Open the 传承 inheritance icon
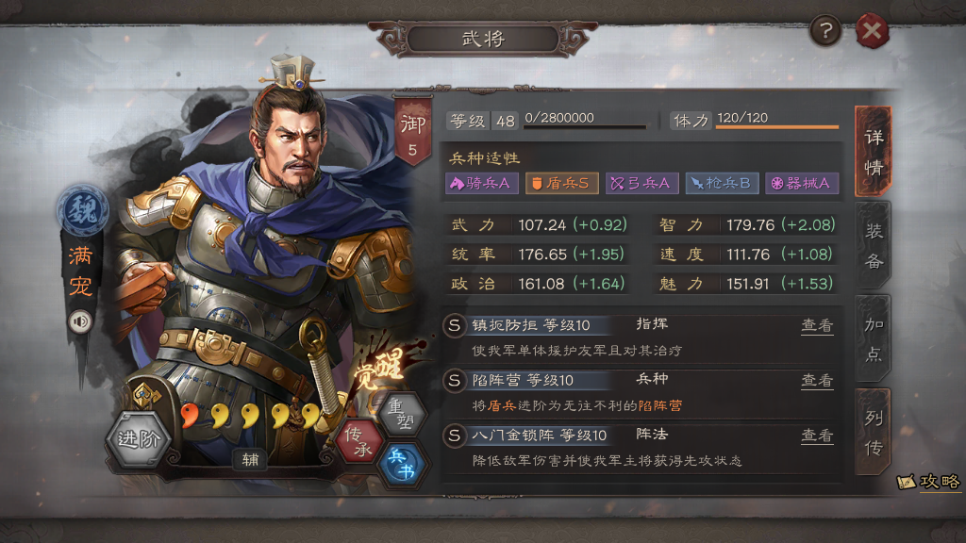Viewport: 966px width, 543px height. pyautogui.click(x=358, y=441)
